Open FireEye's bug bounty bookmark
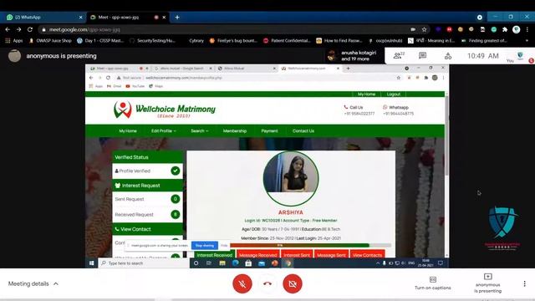Screen dimensions: 535x301 tap(233, 41)
